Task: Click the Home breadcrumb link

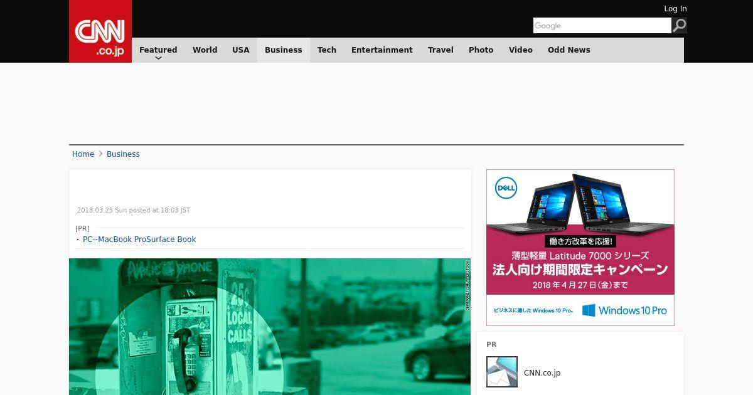Action: point(83,154)
